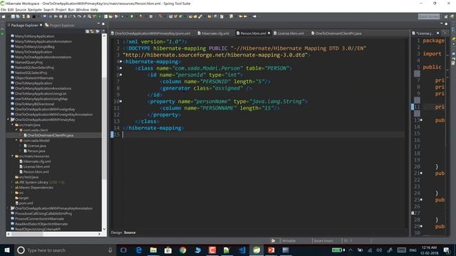
Task: Open the Navigate menu
Action: [x=35, y=9]
